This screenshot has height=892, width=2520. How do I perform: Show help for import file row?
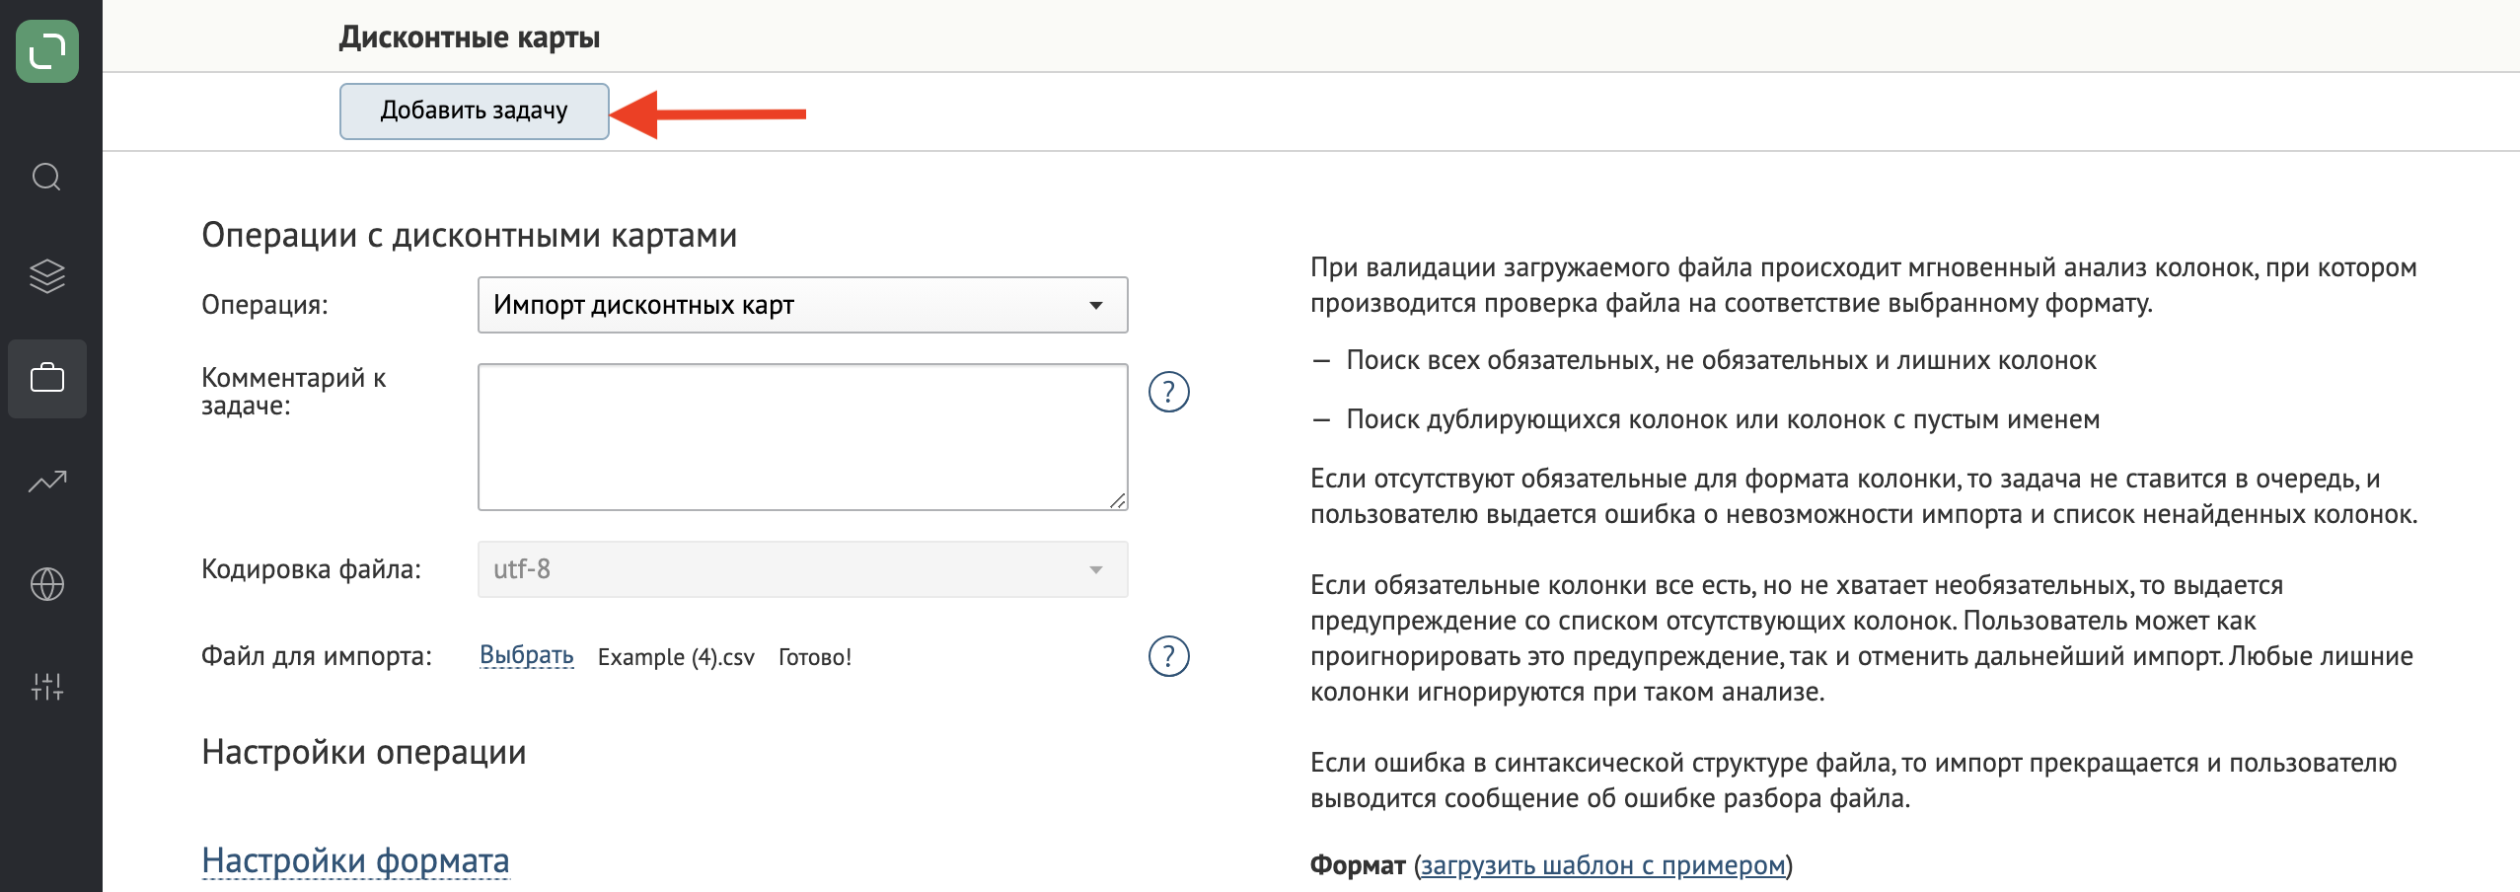1169,656
